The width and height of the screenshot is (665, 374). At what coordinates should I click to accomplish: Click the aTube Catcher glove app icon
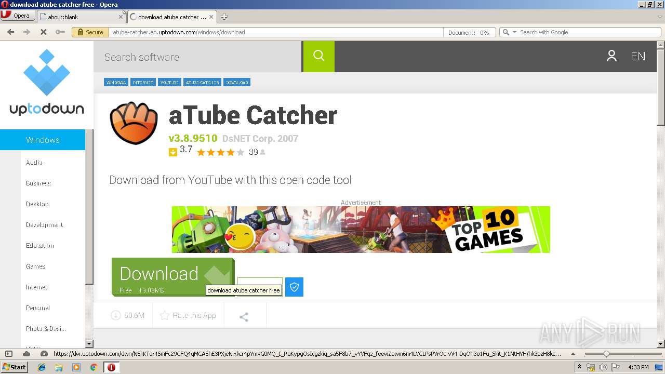(x=134, y=123)
